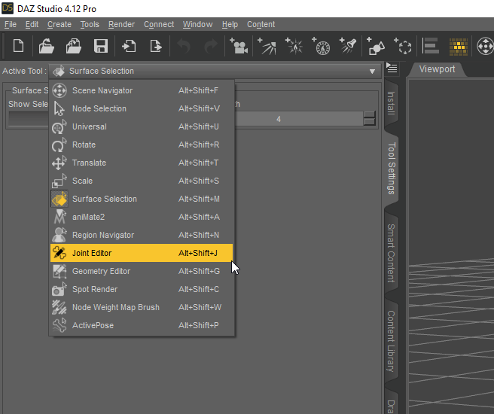Open the Connect menu
Viewport: 494px width, 414px height.
[x=159, y=24]
